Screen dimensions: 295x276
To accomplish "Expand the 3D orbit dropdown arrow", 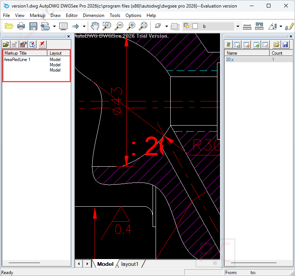I will (x=167, y=26).
